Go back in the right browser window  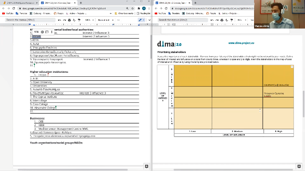[x=156, y=9]
